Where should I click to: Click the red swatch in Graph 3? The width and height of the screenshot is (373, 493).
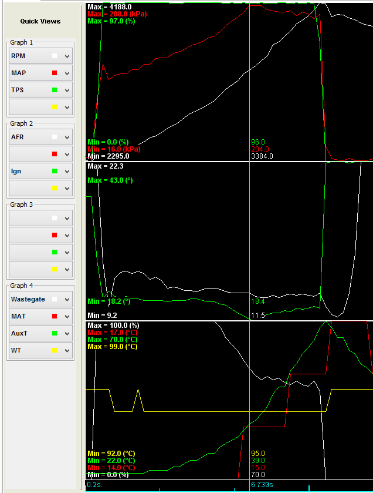[55, 235]
